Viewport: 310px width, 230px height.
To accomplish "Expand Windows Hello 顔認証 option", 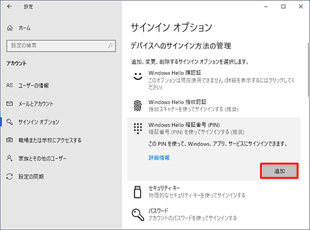I will [214, 80].
